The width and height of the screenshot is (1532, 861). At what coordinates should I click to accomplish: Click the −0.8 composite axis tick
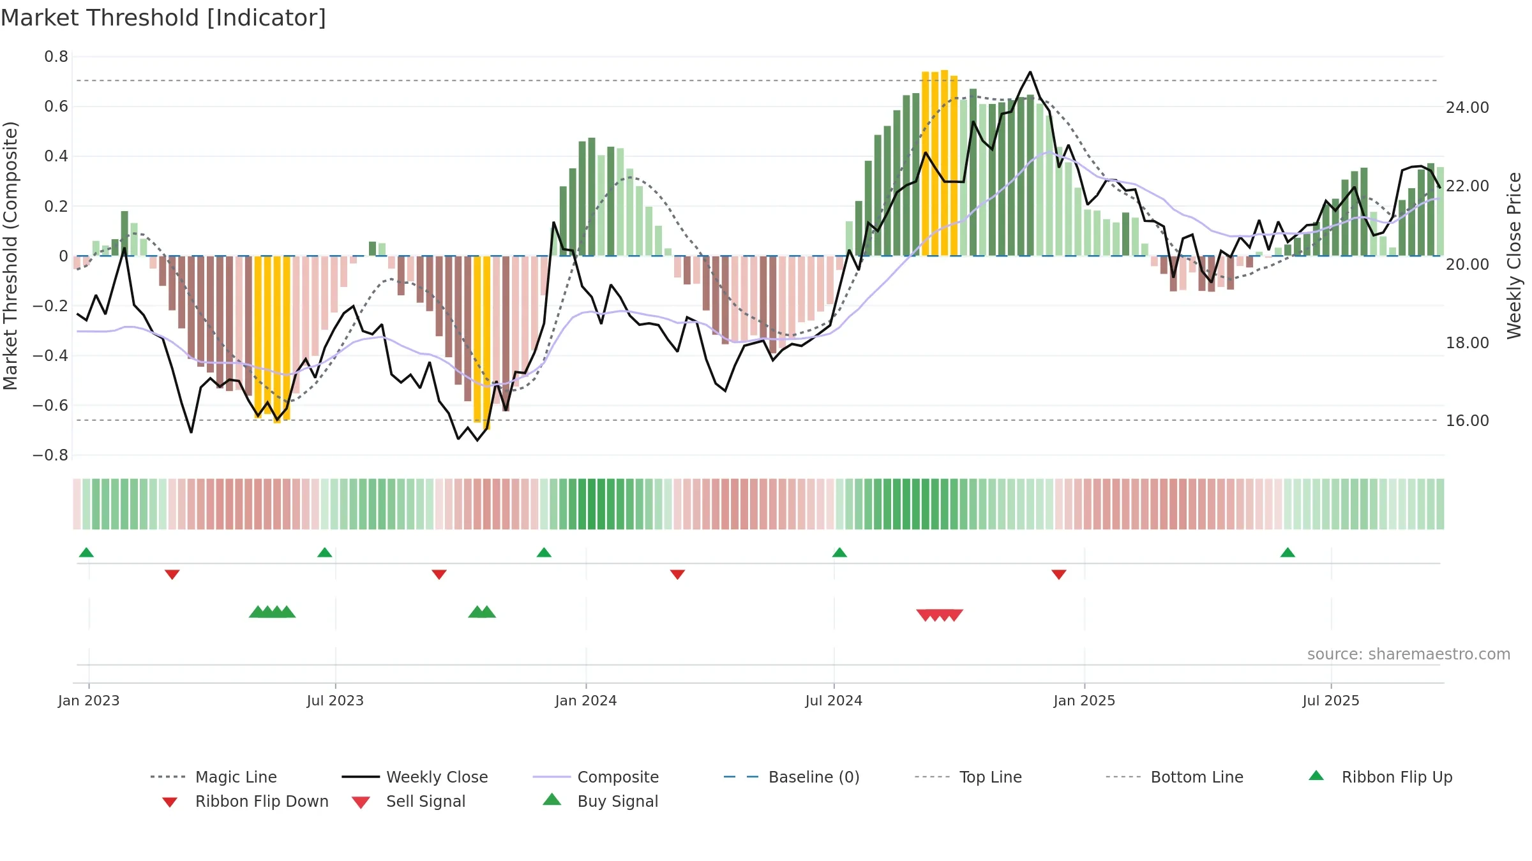[x=50, y=455]
